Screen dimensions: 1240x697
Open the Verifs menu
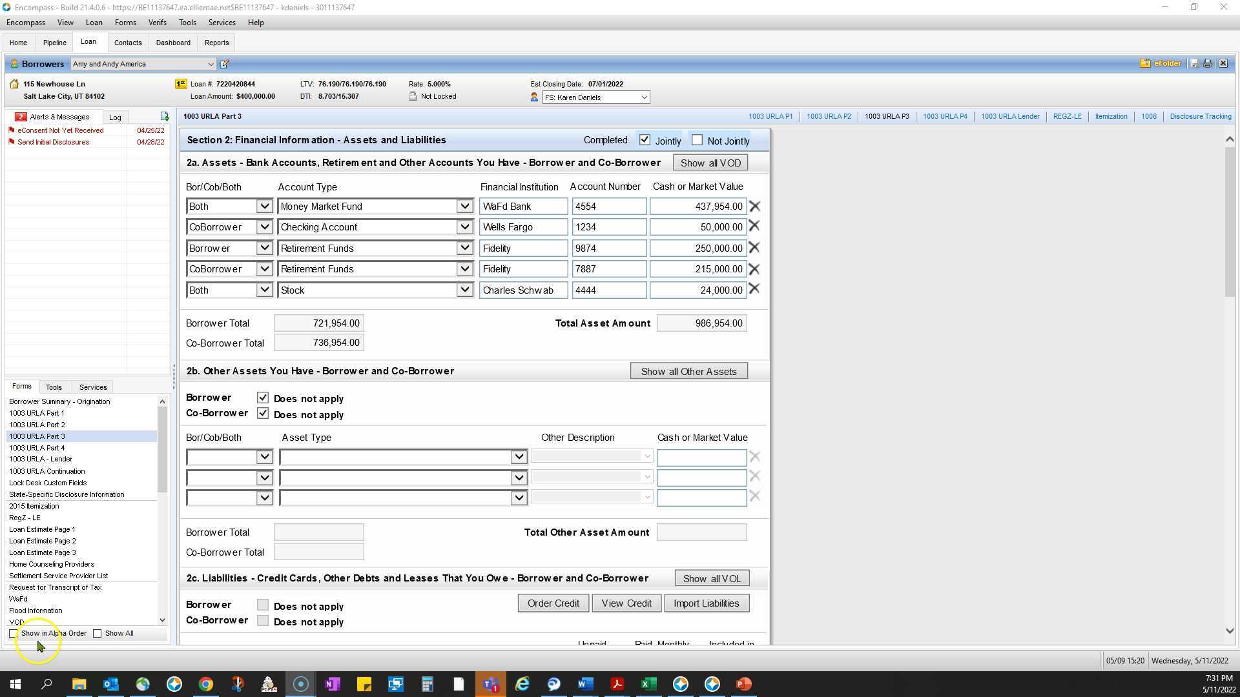point(157,23)
